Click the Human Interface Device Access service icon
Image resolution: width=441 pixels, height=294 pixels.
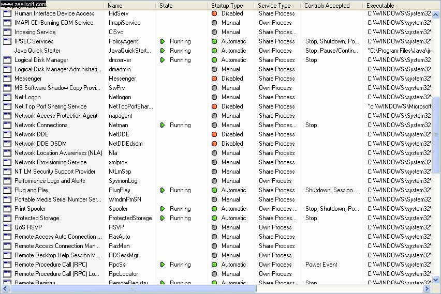pyautogui.click(x=7, y=13)
